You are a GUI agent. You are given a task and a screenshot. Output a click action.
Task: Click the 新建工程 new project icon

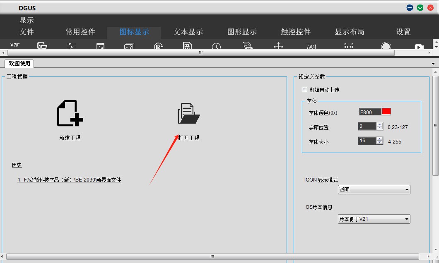click(x=70, y=113)
